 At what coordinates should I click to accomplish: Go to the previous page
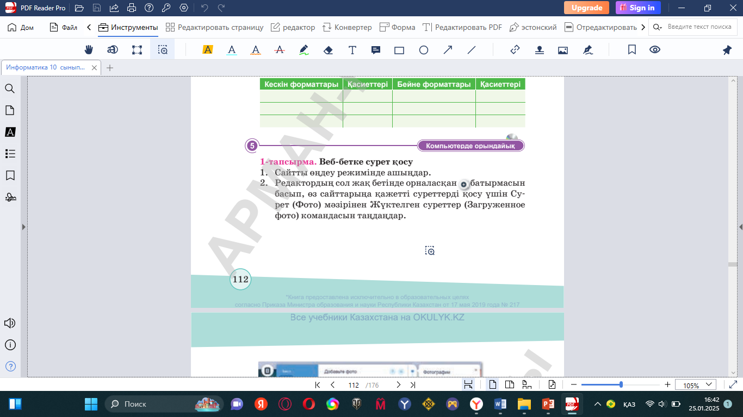(x=332, y=385)
